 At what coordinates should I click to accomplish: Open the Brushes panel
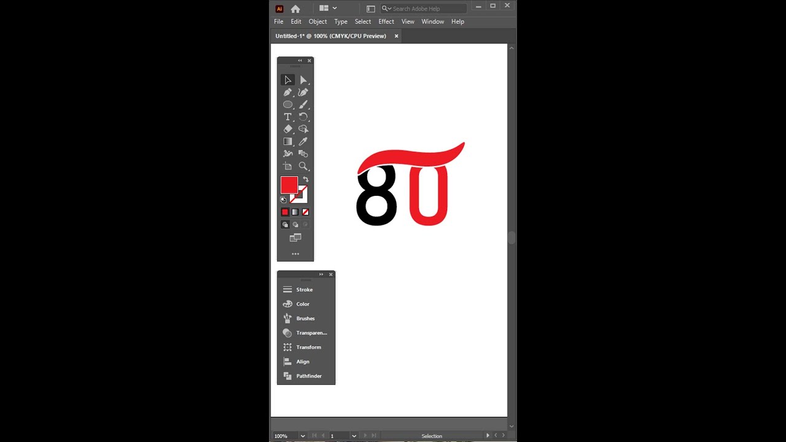click(306, 319)
